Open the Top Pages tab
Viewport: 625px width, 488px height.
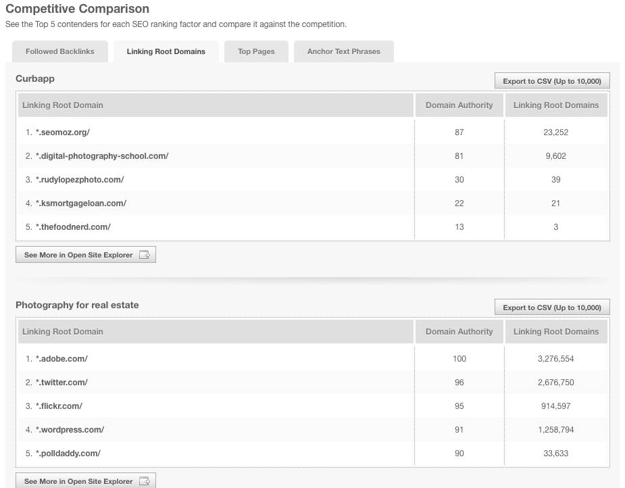[256, 51]
